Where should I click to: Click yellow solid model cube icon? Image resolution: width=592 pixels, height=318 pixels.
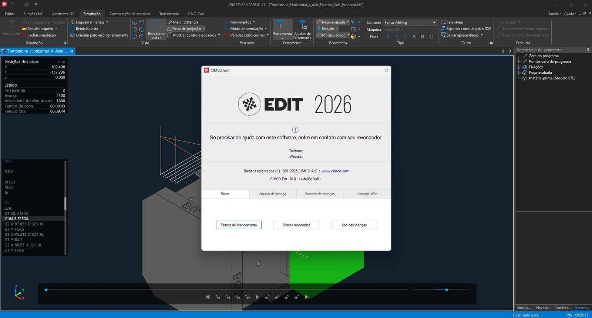(x=353, y=36)
